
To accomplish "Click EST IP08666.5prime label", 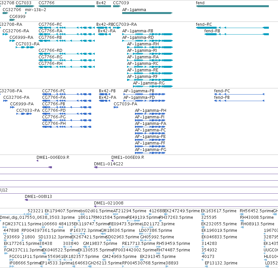I will (x=25, y=263).
